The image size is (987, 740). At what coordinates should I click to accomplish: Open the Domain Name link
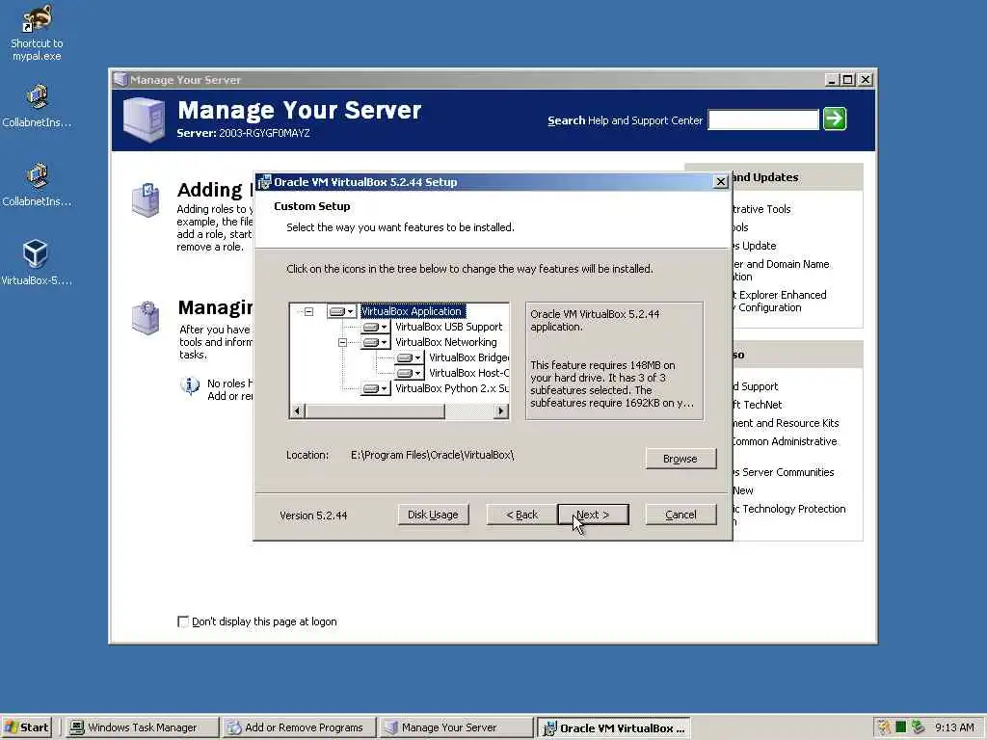[x=781, y=270]
